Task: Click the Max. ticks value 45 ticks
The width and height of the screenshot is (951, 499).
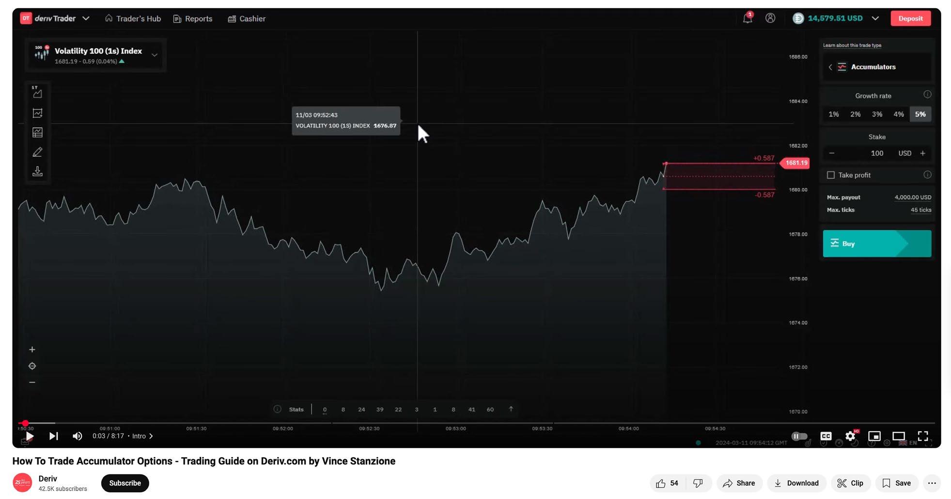Action: 921,210
